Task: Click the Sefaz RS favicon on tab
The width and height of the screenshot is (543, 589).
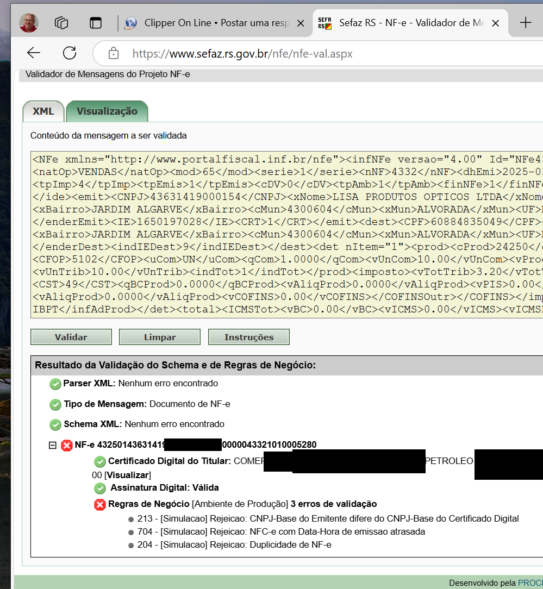Action: tap(324, 23)
